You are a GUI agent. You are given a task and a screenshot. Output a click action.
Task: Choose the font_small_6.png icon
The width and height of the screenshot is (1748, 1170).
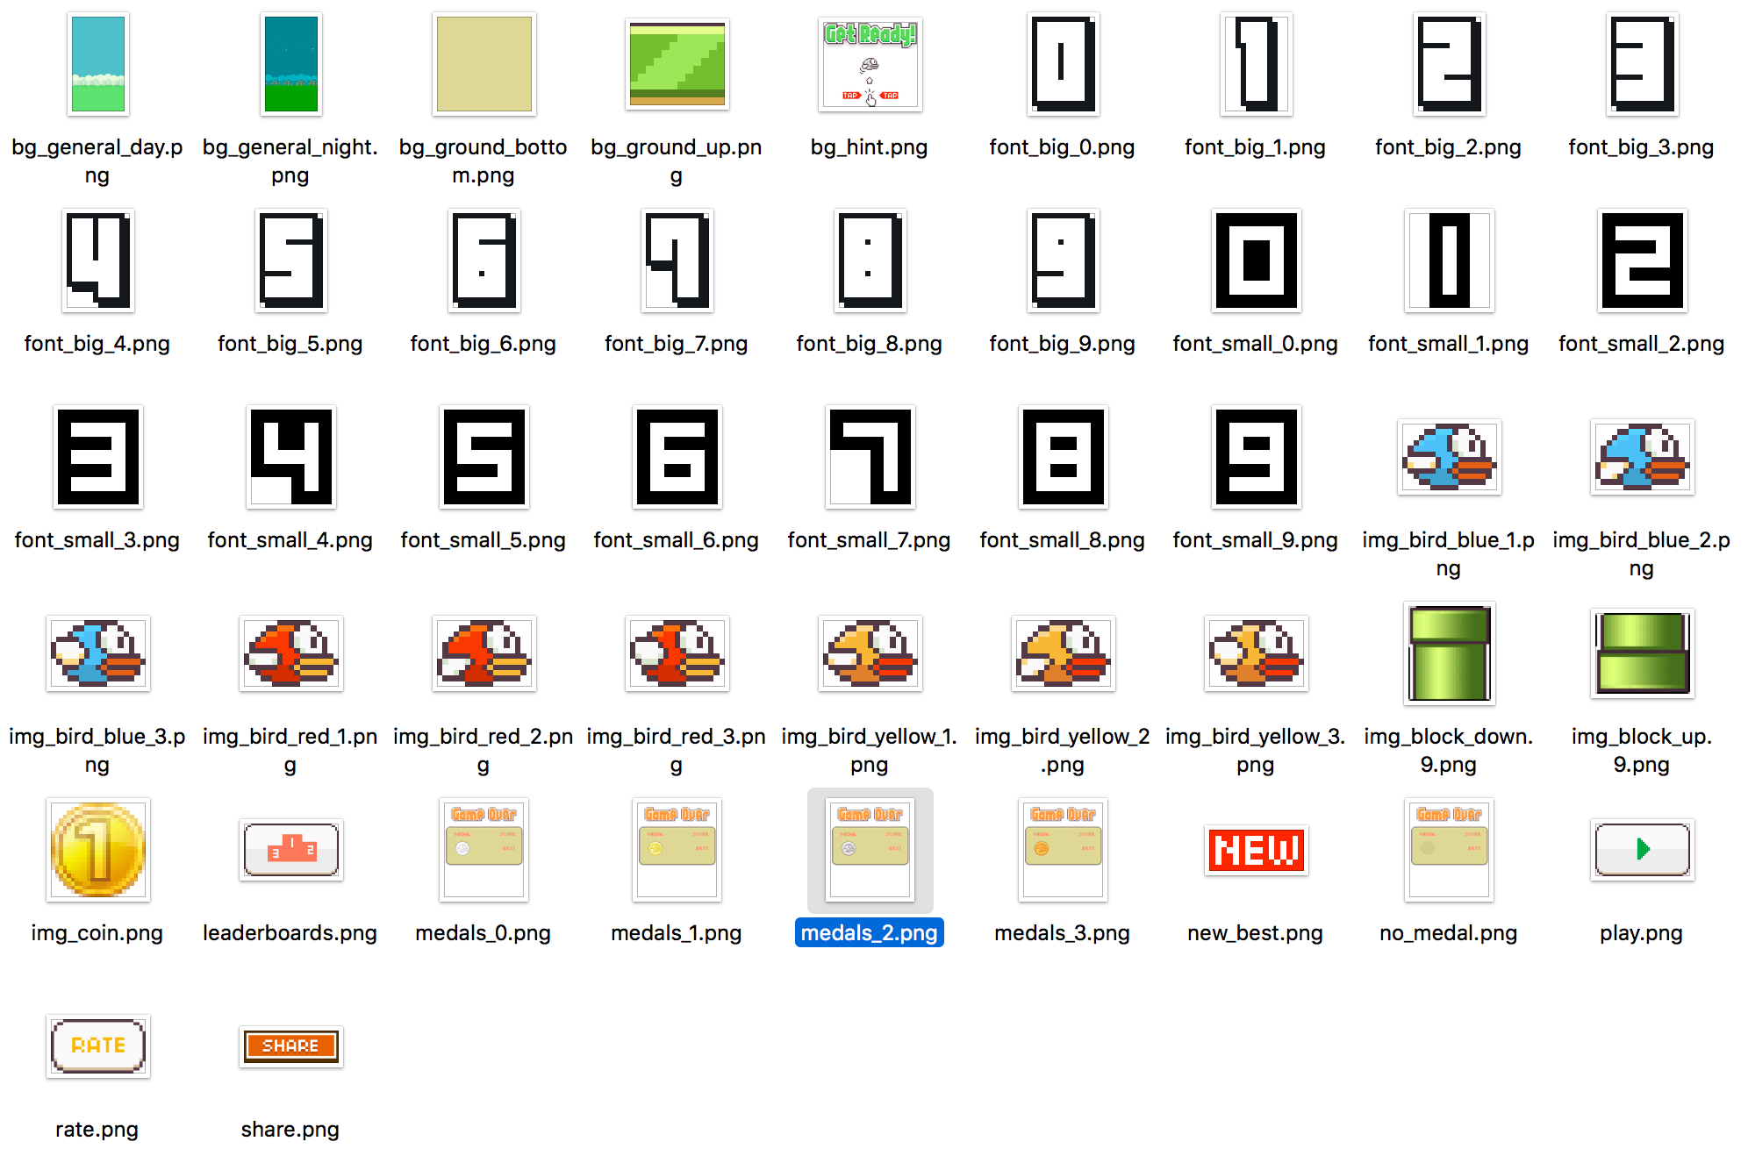[677, 457]
